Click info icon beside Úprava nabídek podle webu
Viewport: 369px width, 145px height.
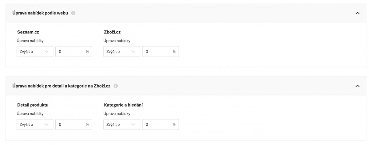point(73,13)
